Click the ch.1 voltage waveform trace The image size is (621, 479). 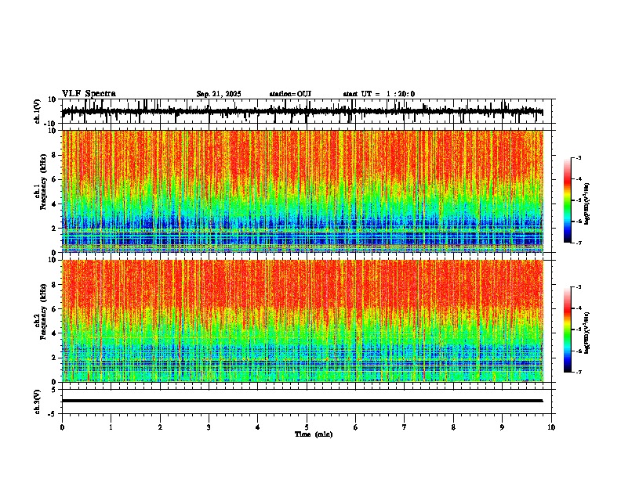click(x=302, y=112)
